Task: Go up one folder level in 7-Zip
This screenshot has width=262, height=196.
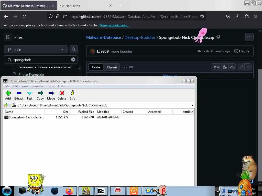Action: pyautogui.click(x=6, y=105)
